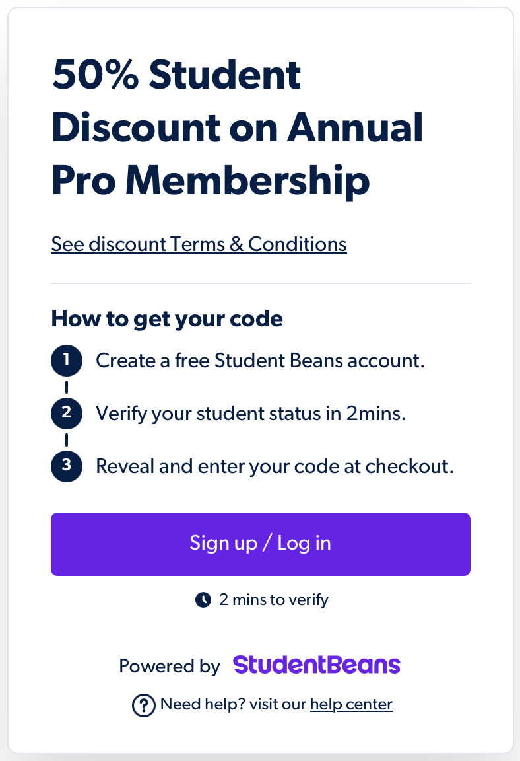The image size is (520, 761).
Task: Click the 2 mins to verify label
Action: point(273,600)
